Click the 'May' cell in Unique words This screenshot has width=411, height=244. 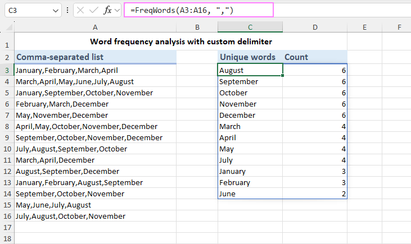[250, 149]
